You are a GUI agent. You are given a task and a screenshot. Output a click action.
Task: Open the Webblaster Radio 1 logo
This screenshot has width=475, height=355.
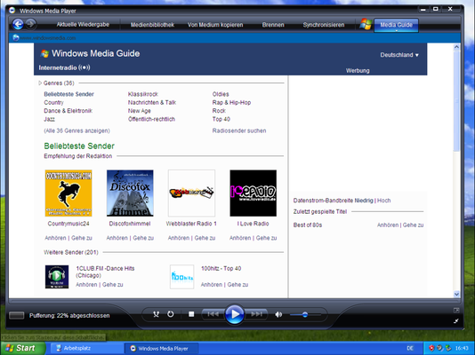coord(191,193)
